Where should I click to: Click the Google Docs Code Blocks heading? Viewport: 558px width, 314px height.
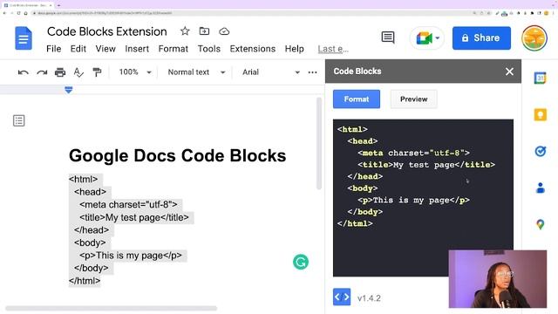pos(177,155)
